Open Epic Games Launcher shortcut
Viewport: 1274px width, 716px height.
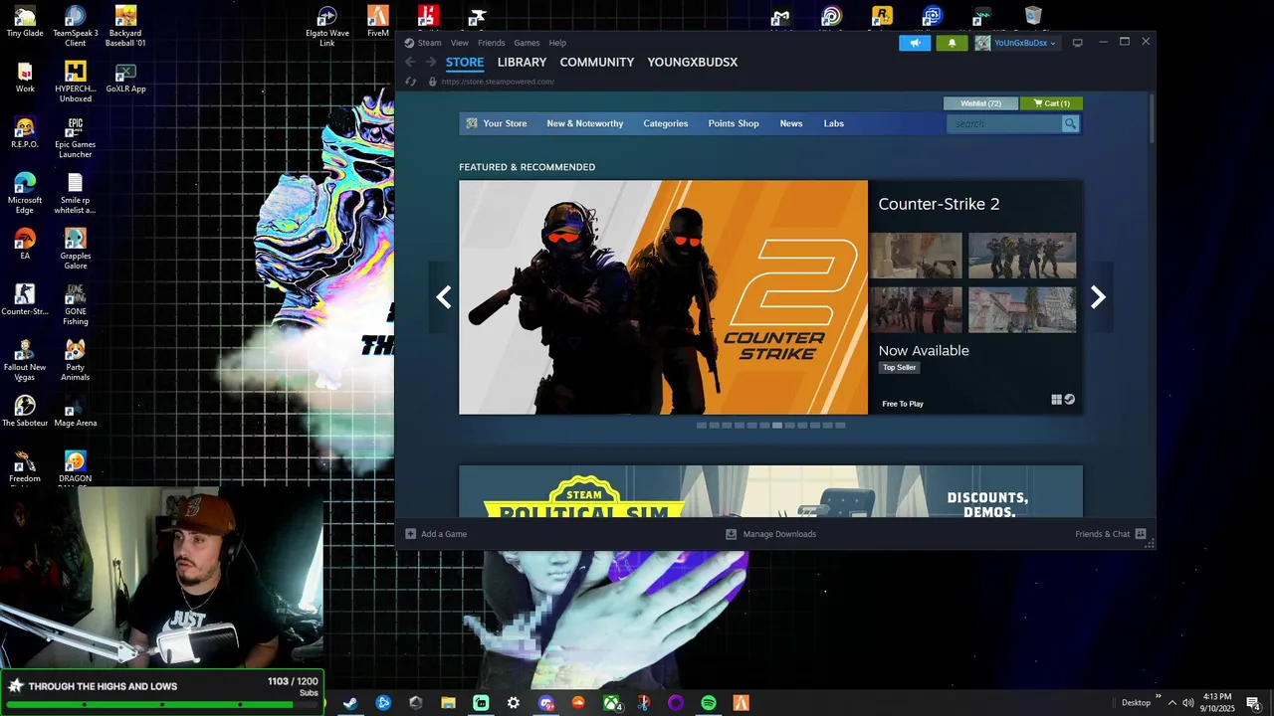pos(76,137)
